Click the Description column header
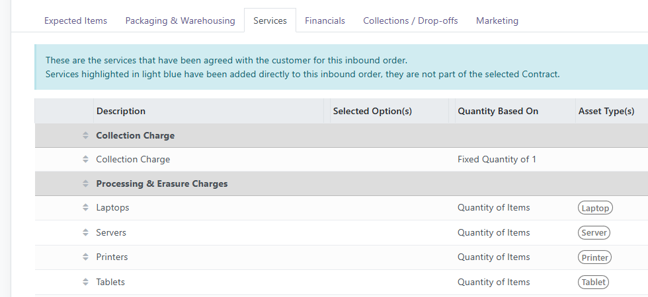Image resolution: width=648 pixels, height=297 pixels. pos(121,111)
